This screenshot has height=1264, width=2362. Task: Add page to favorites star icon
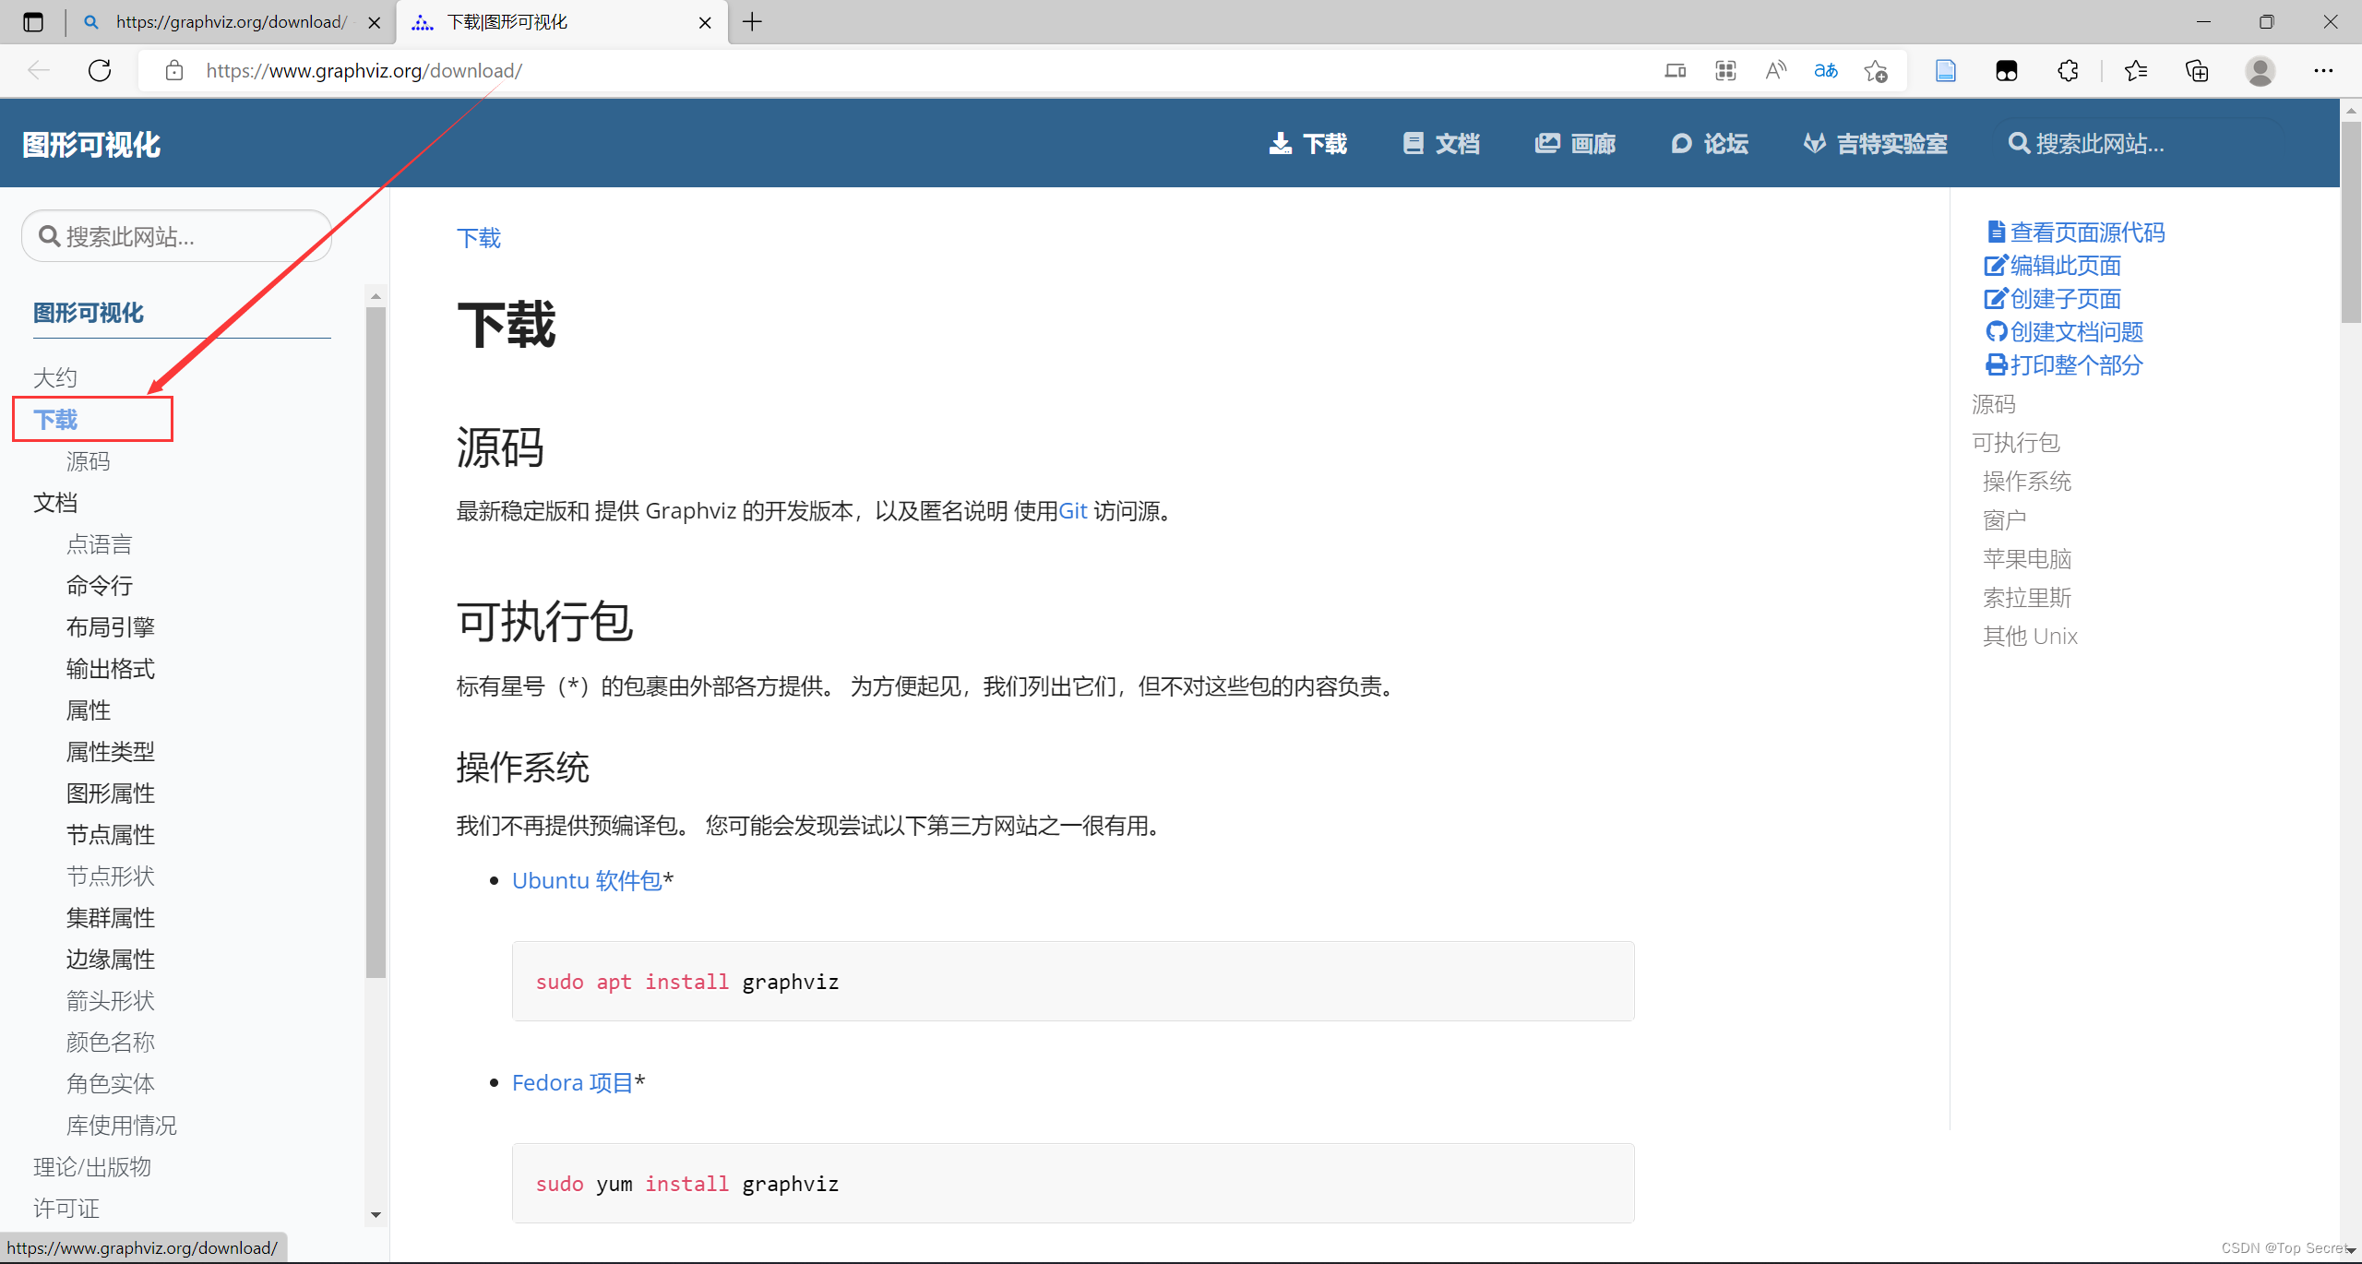(1875, 70)
